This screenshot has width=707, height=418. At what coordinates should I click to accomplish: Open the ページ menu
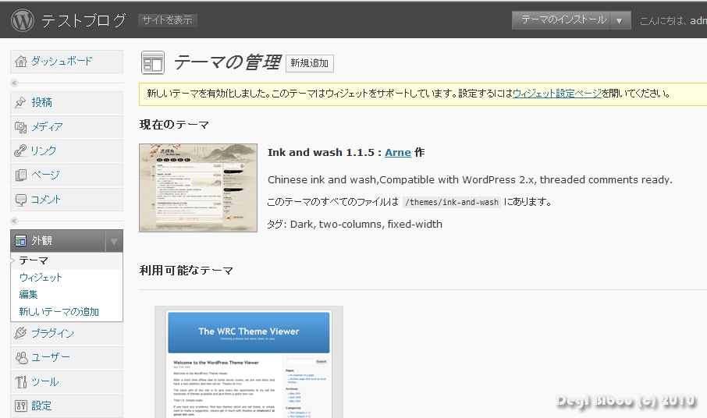pyautogui.click(x=67, y=175)
